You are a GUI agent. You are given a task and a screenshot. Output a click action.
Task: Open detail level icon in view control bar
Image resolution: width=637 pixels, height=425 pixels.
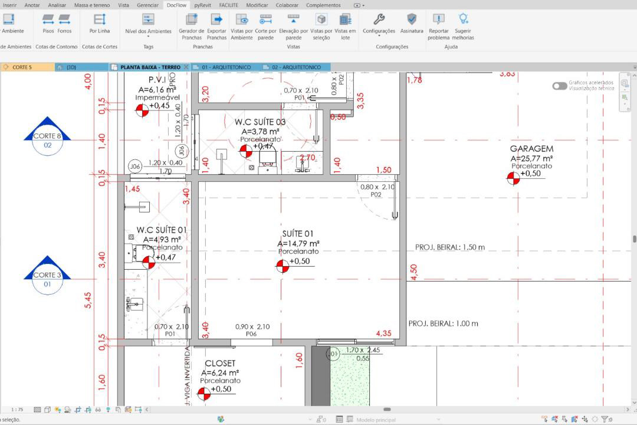[x=37, y=410]
